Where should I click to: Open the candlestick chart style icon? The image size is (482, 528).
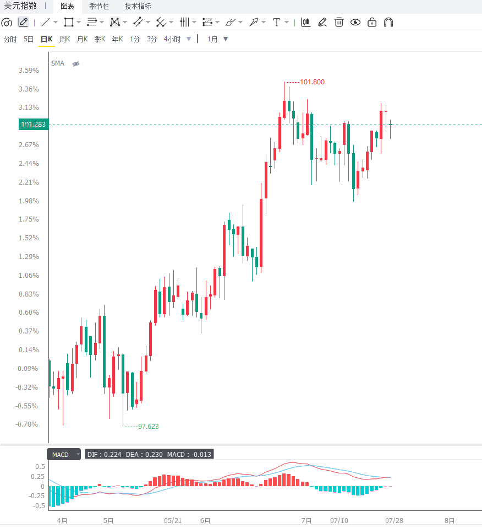[x=305, y=22]
